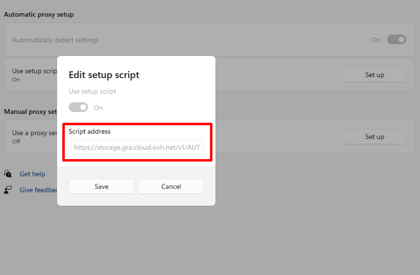Click the Edit setup script dialog title
Image resolution: width=420 pixels, height=275 pixels.
click(x=104, y=75)
